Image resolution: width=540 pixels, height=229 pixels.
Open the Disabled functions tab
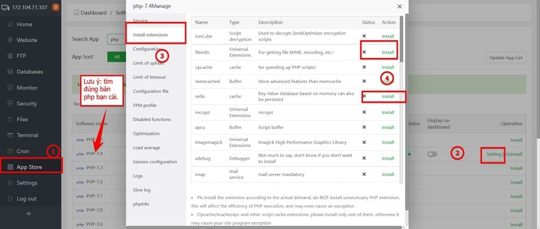pos(151,119)
